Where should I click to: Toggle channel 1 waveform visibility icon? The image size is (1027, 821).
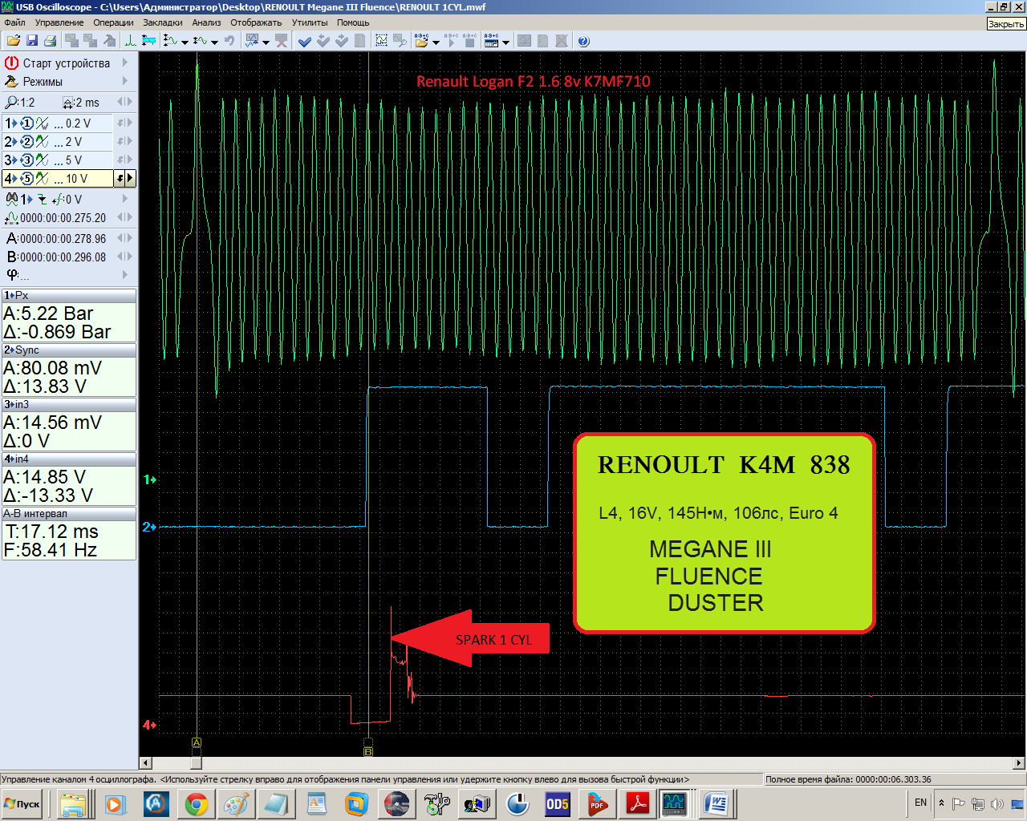pos(42,123)
